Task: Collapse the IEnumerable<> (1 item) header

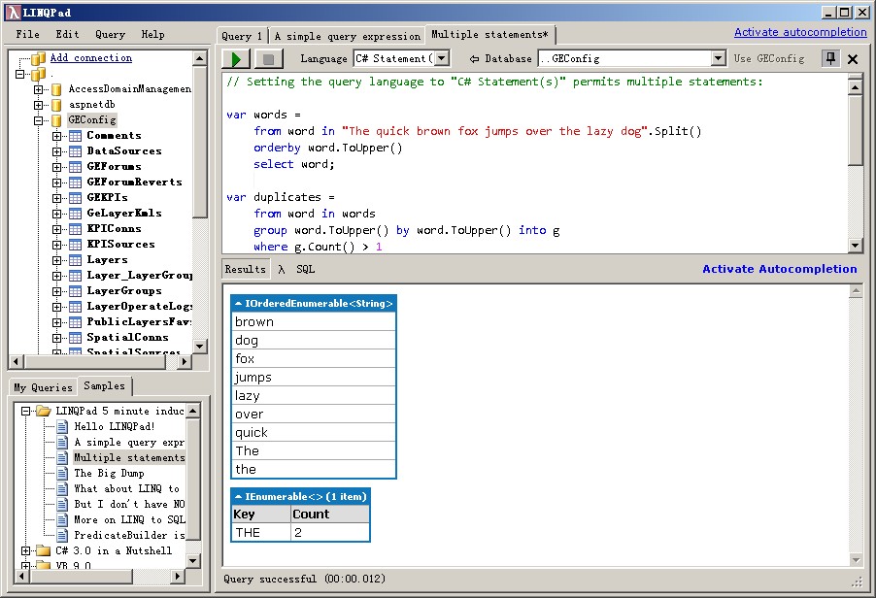Action: tap(239, 496)
